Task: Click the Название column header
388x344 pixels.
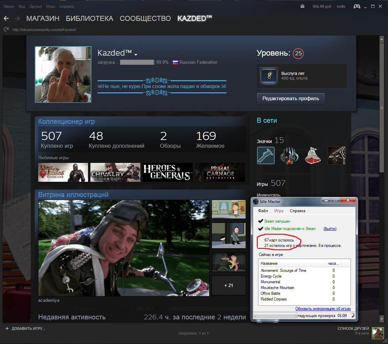Action: (292, 263)
